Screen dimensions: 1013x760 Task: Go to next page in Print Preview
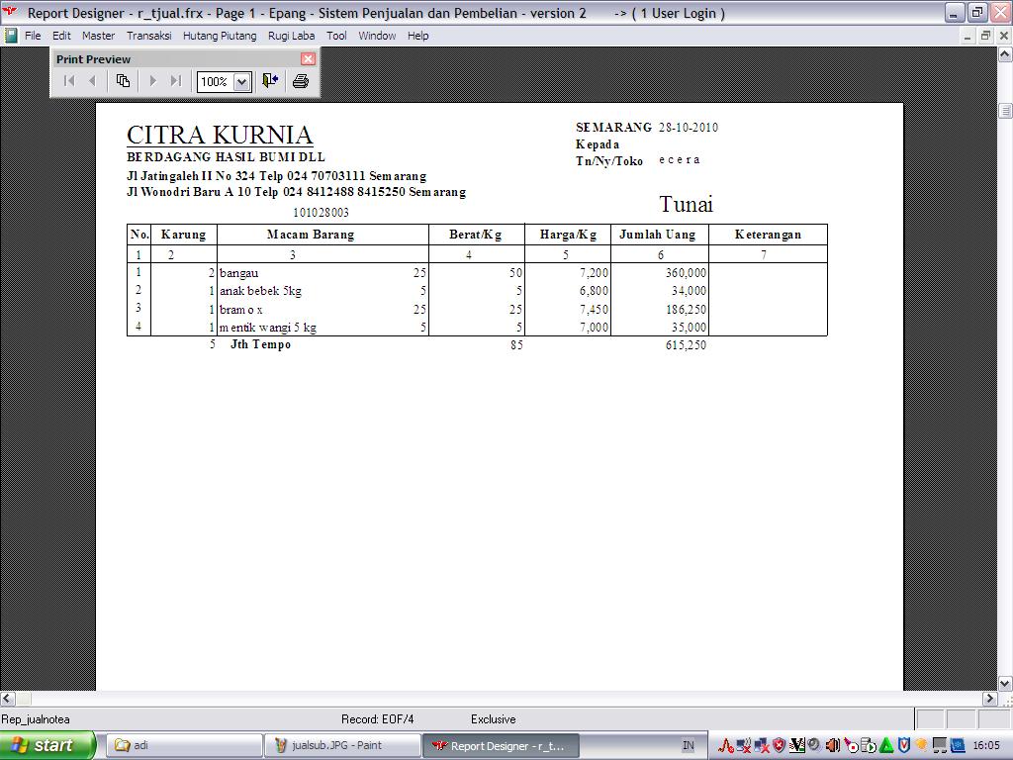click(152, 81)
